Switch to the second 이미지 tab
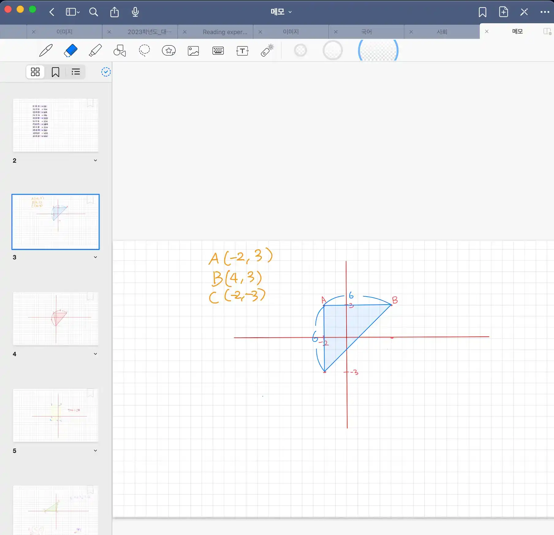The width and height of the screenshot is (554, 535). coord(291,32)
